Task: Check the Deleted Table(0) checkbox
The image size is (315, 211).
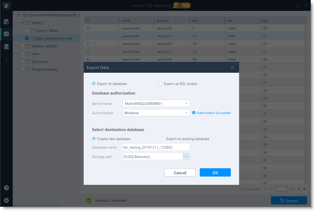Action: (23, 46)
